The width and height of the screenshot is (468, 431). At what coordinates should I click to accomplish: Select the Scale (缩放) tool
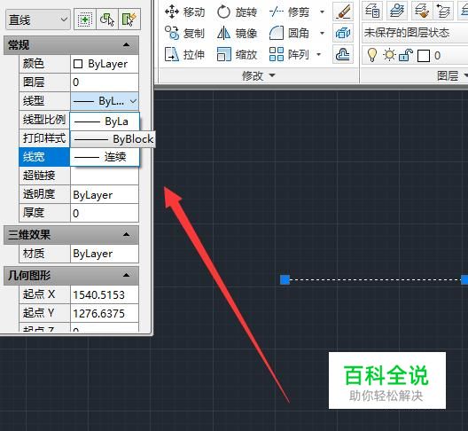237,54
